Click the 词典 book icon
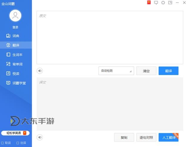187x147 pixels. (x=8, y=36)
